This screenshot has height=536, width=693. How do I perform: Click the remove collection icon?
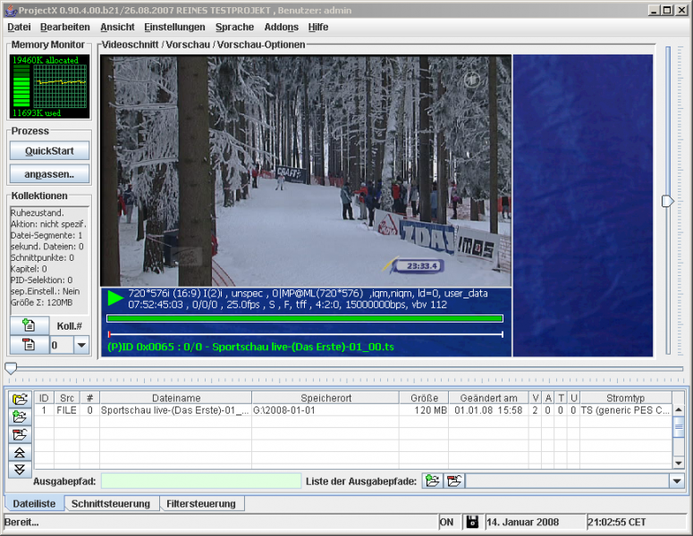pos(28,345)
